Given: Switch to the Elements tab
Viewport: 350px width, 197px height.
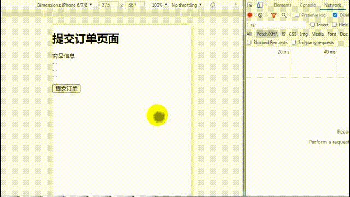Looking at the screenshot, I should click(282, 5).
